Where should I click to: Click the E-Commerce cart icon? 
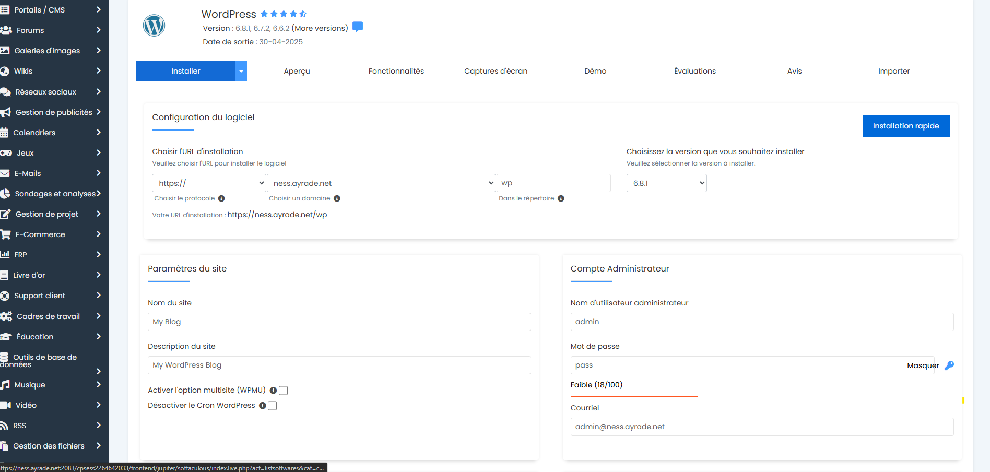point(6,234)
